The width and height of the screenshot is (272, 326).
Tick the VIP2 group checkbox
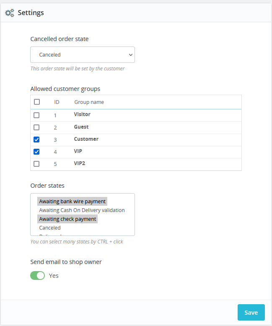point(37,164)
